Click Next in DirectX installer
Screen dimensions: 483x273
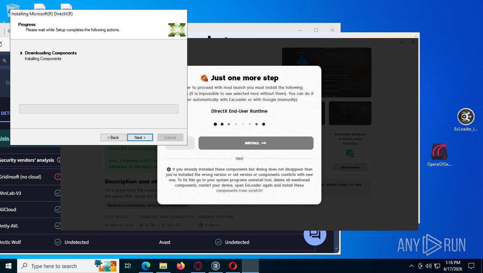coord(140,138)
